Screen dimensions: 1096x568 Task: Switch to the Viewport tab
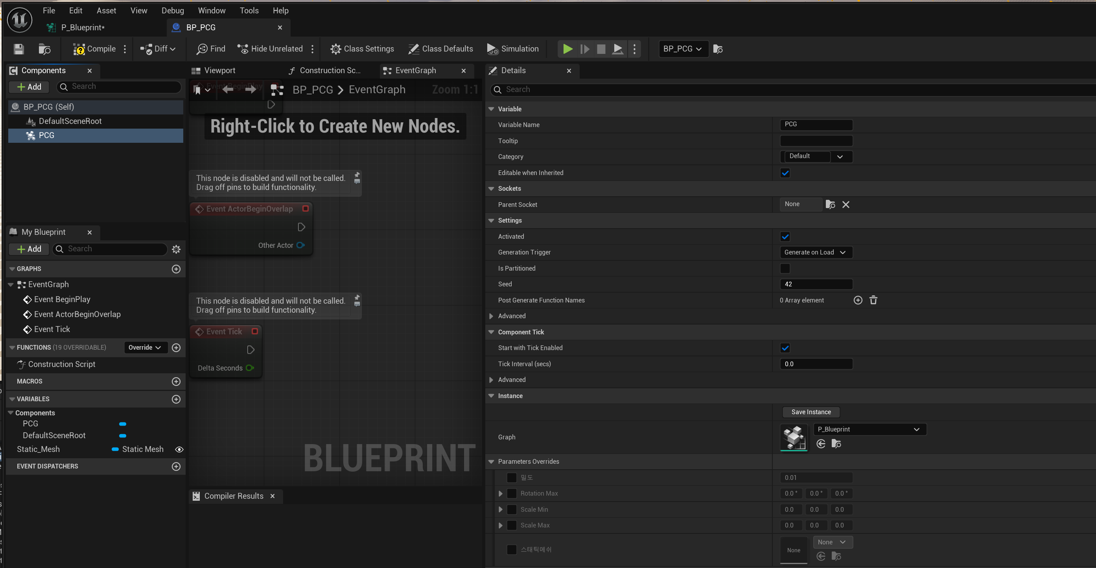point(219,71)
